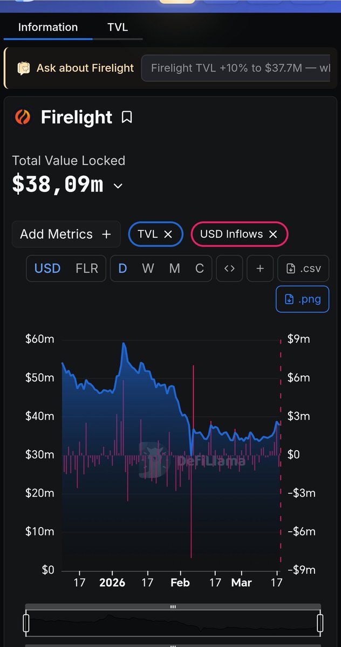Click the $38,09m TVL value

[x=58, y=185]
